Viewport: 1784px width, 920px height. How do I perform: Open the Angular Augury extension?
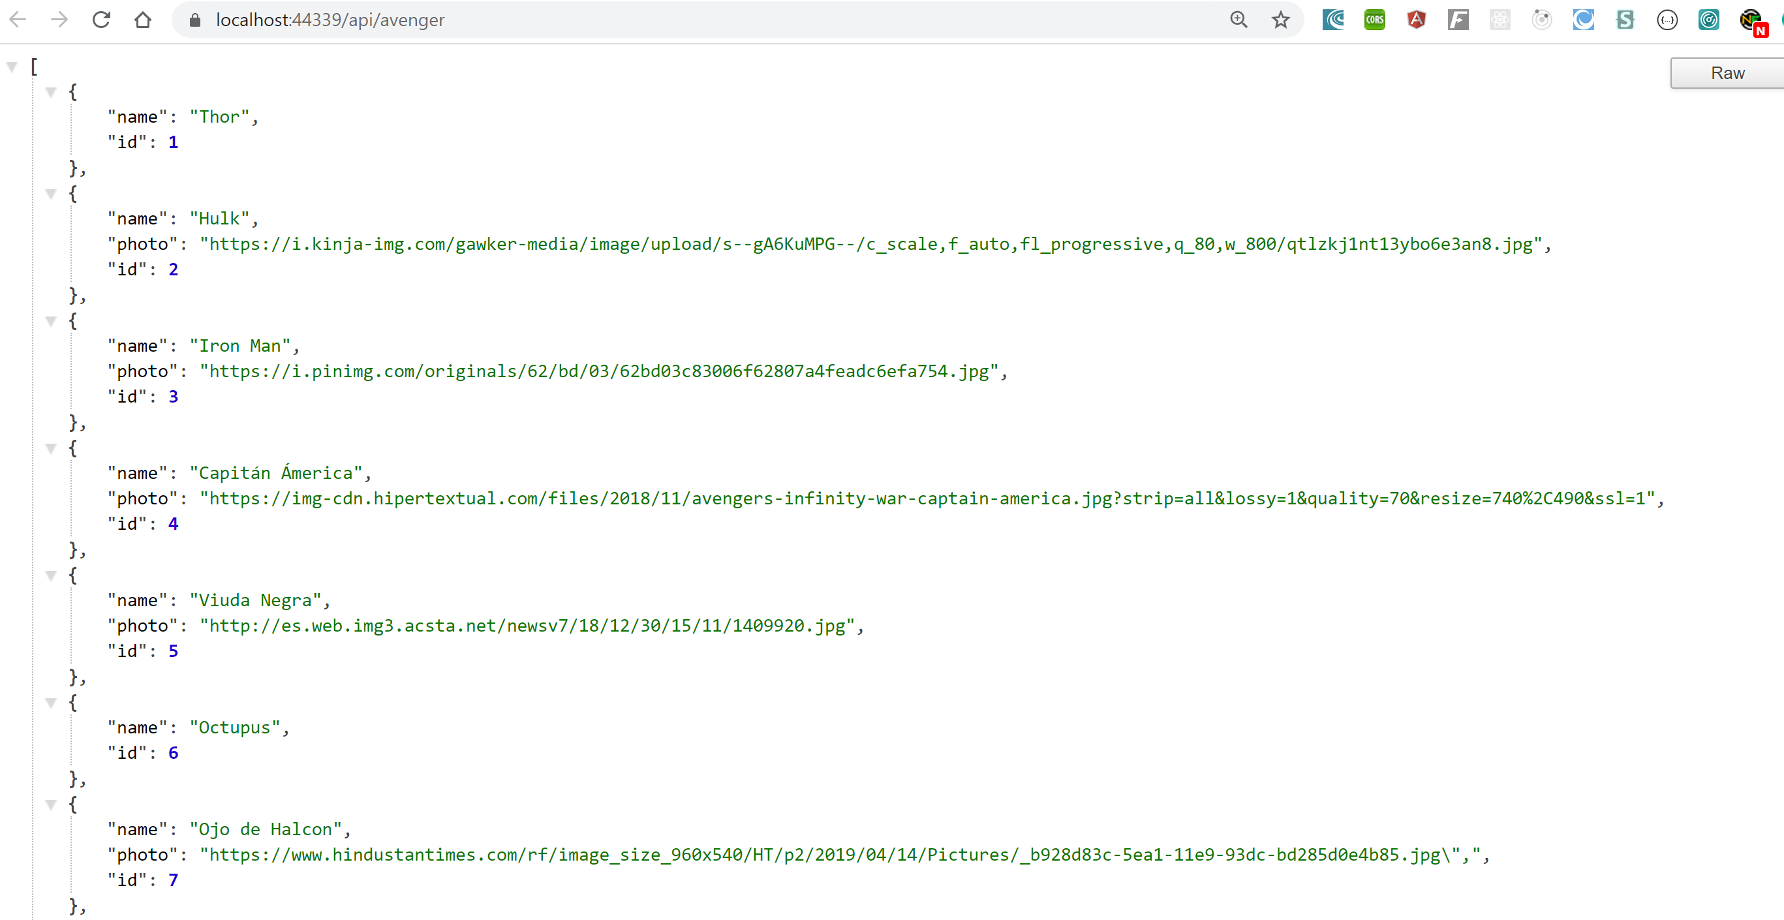click(x=1416, y=20)
